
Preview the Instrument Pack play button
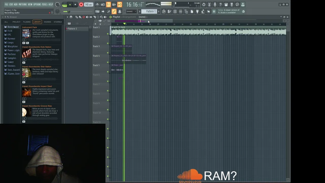[x=24, y=40]
